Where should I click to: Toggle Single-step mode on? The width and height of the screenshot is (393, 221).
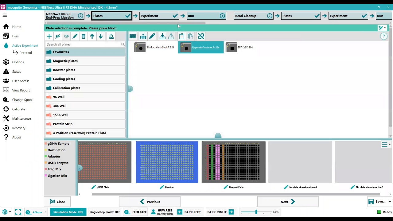pos(104,212)
